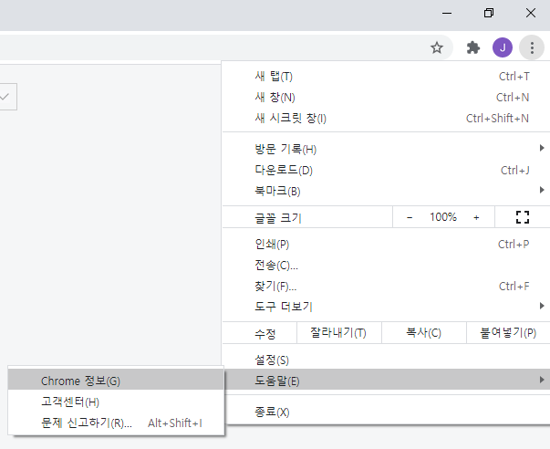Open 다운로드(D) downloads
The width and height of the screenshot is (550, 449).
(x=386, y=171)
